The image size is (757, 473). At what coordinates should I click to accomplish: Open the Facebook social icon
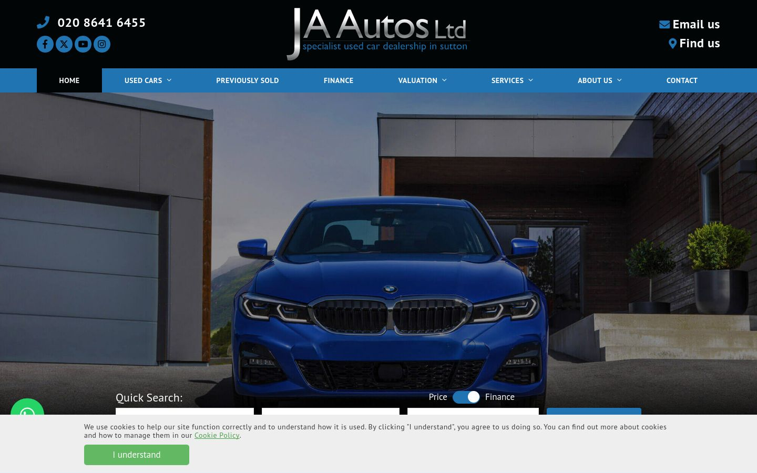[x=45, y=44]
